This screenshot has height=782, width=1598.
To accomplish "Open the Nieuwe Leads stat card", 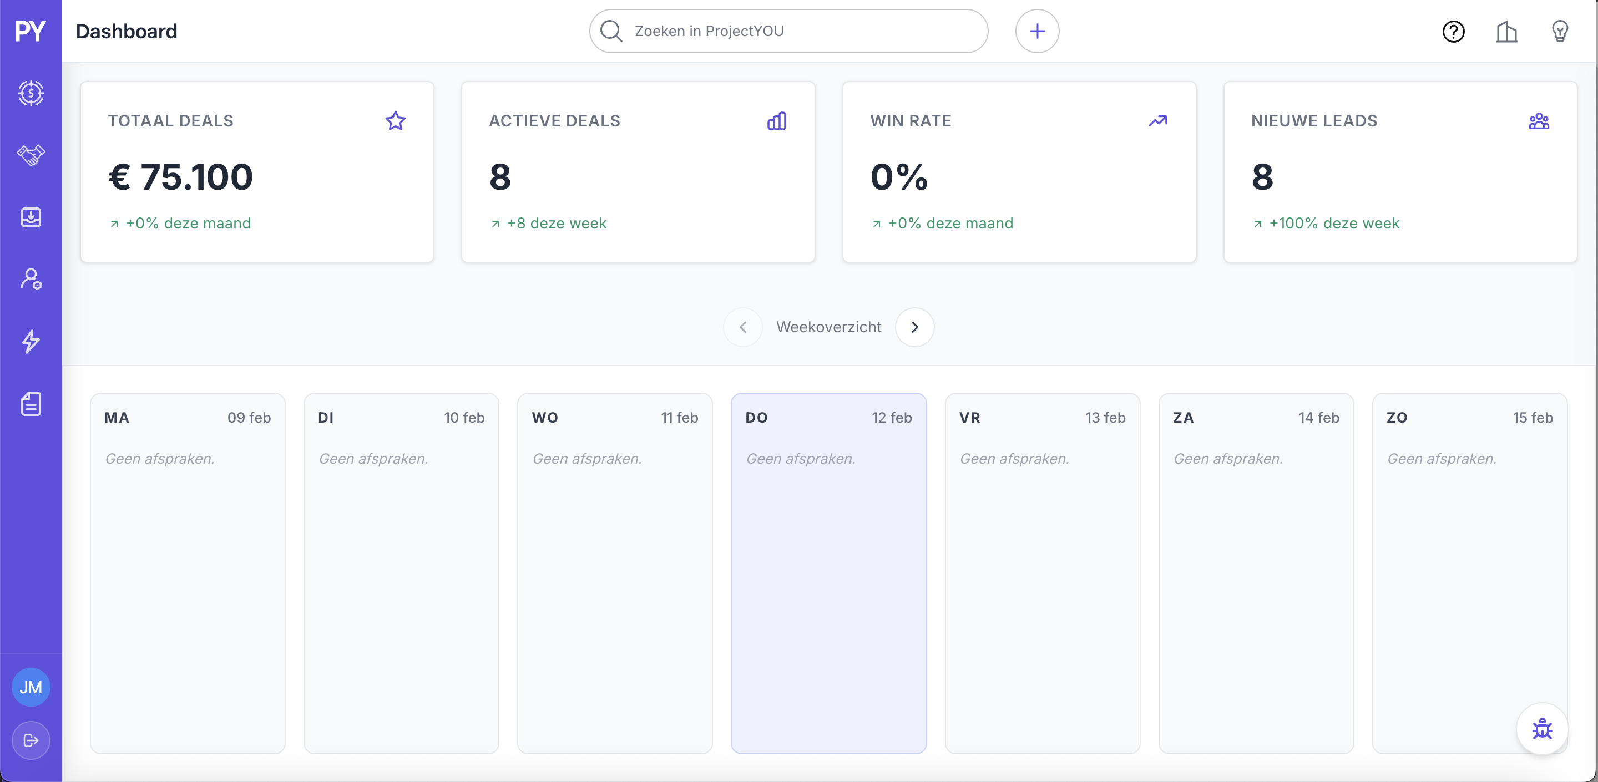I will coord(1399,172).
